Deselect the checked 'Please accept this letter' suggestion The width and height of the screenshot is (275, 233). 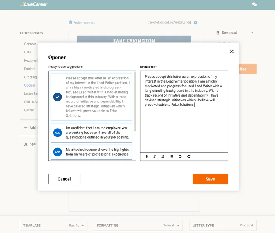[x=58, y=97]
